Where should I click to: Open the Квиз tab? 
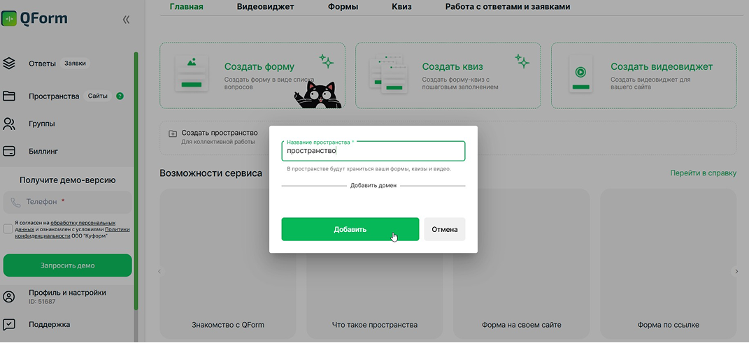(x=401, y=7)
